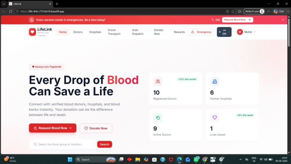Viewport: 291px width, 164px height.
Task: Click the warning triangle icon in red banner
Action: [31, 20]
